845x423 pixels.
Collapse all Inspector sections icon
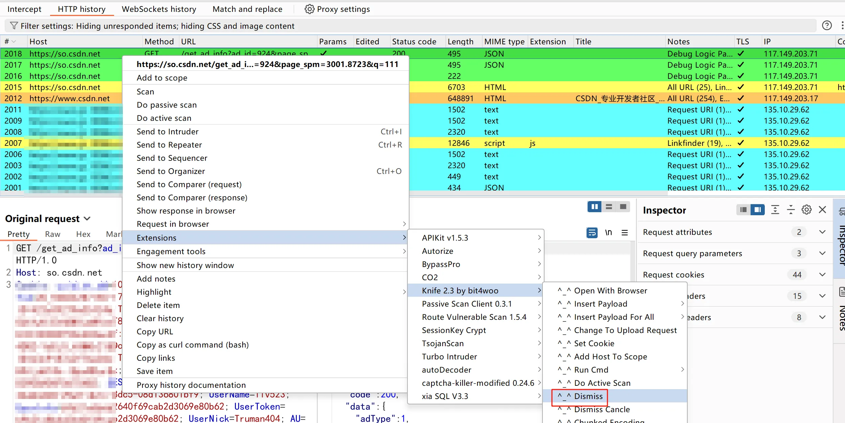(x=791, y=210)
